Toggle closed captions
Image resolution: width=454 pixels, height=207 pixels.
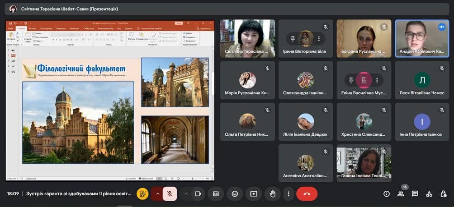(216, 194)
